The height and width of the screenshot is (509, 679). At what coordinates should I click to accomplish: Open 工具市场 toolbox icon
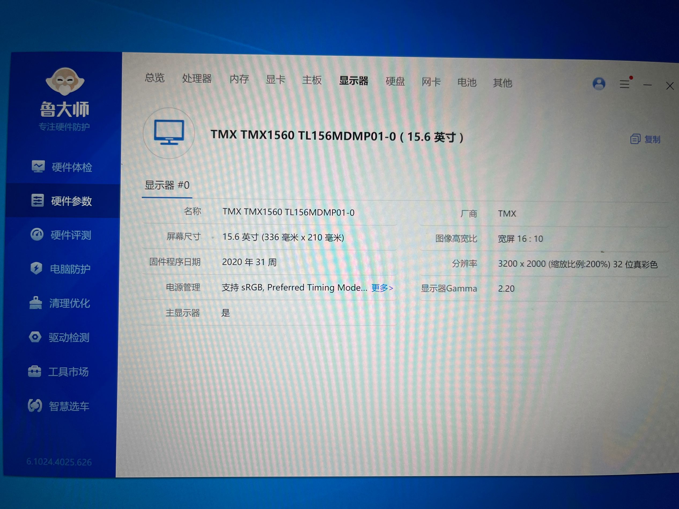pyautogui.click(x=34, y=371)
